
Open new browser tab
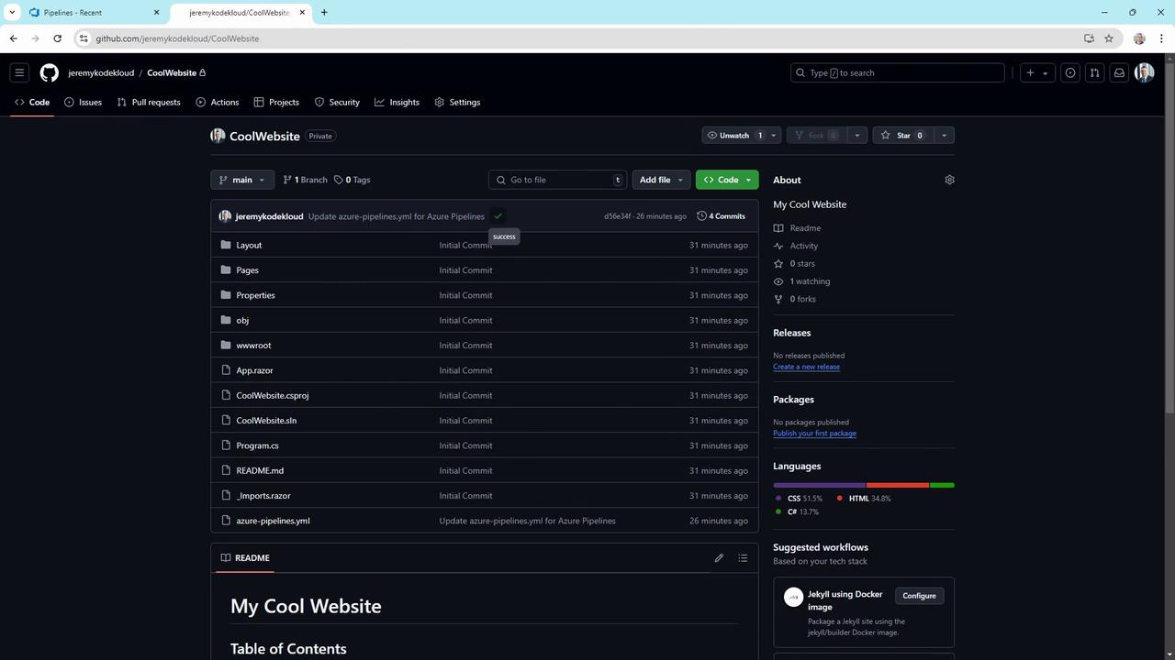point(324,13)
